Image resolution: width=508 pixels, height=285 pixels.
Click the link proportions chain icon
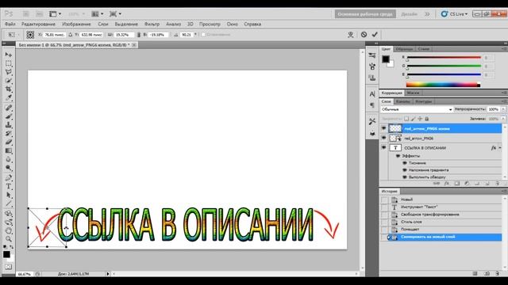[x=139, y=35]
